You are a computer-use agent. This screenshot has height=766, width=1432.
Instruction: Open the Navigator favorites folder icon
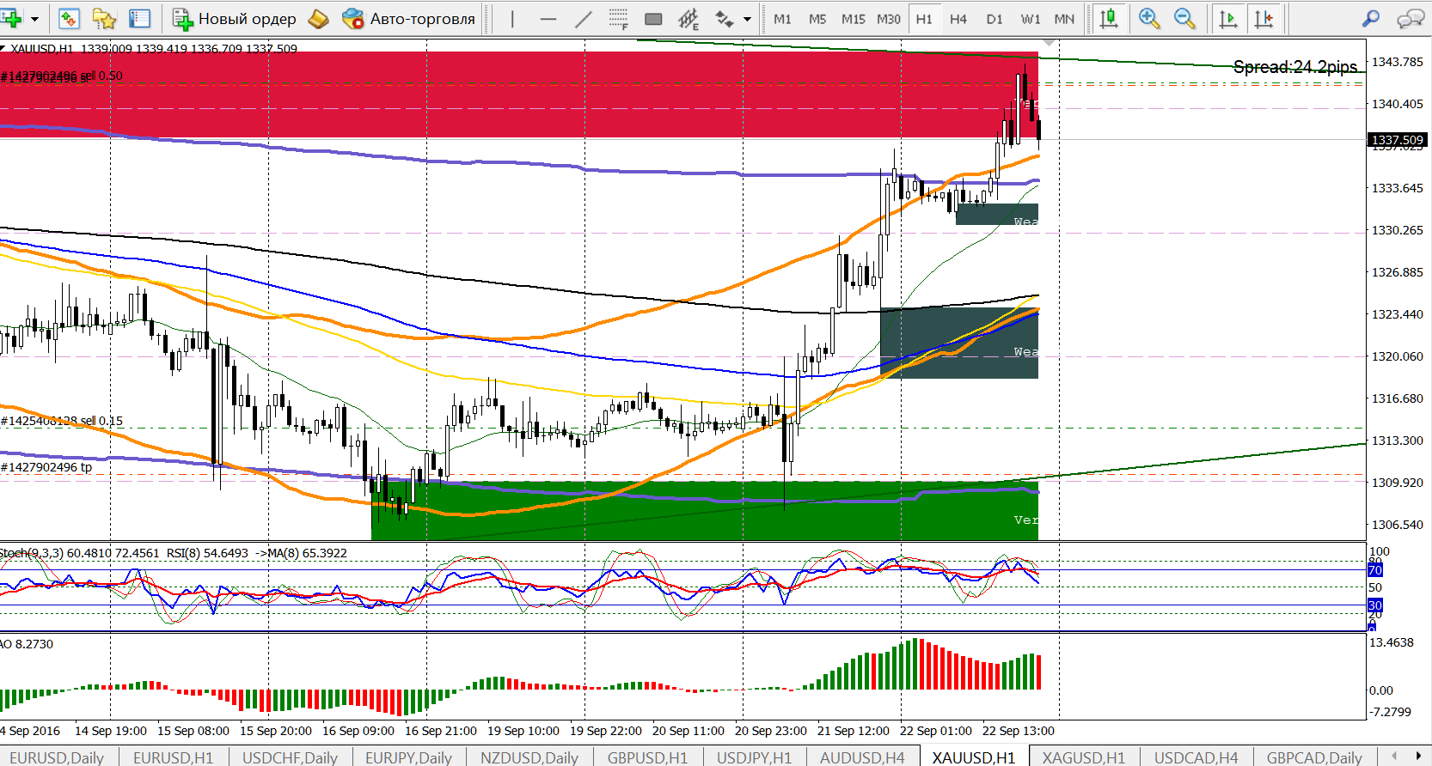pos(104,18)
